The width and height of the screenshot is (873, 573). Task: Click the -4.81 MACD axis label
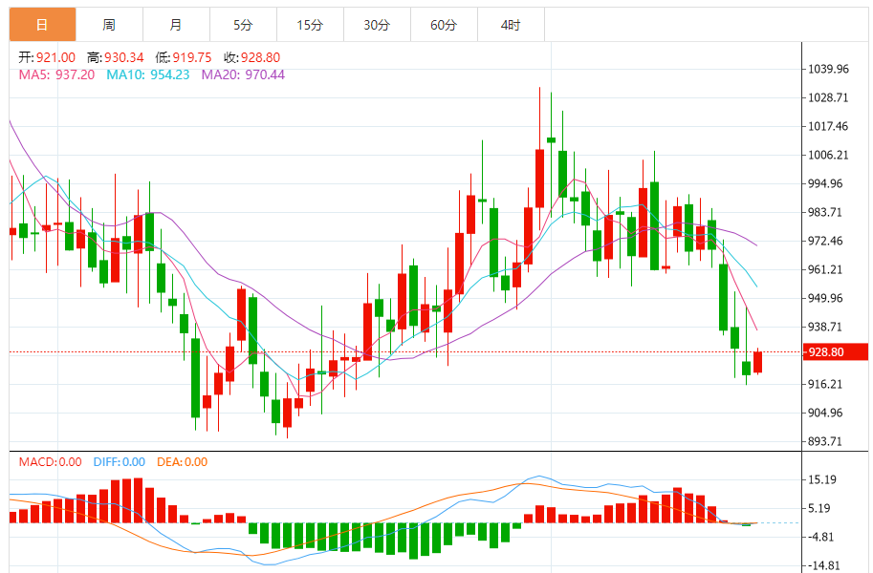click(820, 537)
